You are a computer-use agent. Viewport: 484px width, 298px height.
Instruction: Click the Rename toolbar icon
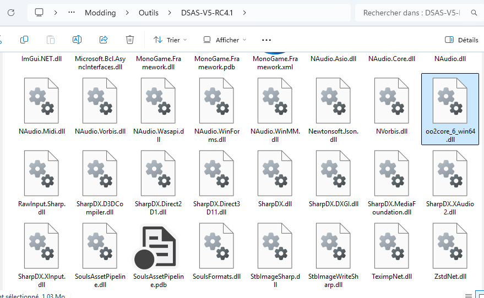pyautogui.click(x=77, y=40)
